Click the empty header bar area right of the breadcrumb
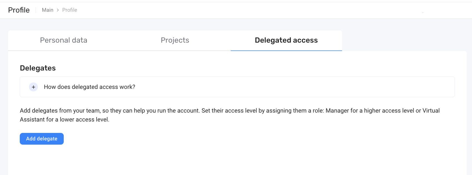The width and height of the screenshot is (472, 175). pos(250,10)
